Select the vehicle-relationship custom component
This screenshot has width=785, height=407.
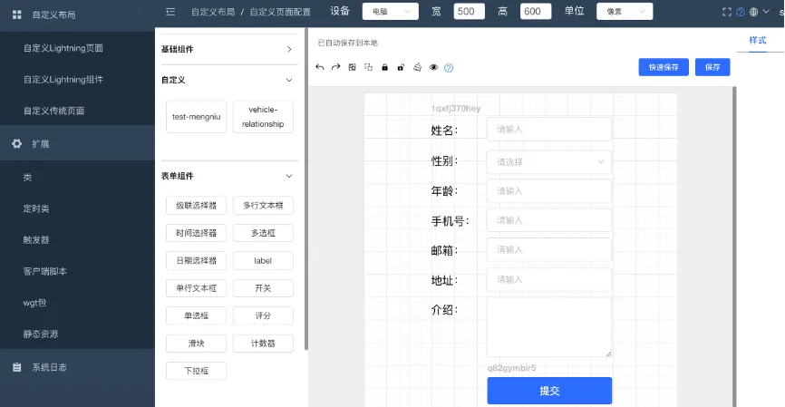(263, 117)
